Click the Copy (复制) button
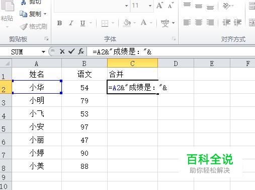 coord(33,14)
